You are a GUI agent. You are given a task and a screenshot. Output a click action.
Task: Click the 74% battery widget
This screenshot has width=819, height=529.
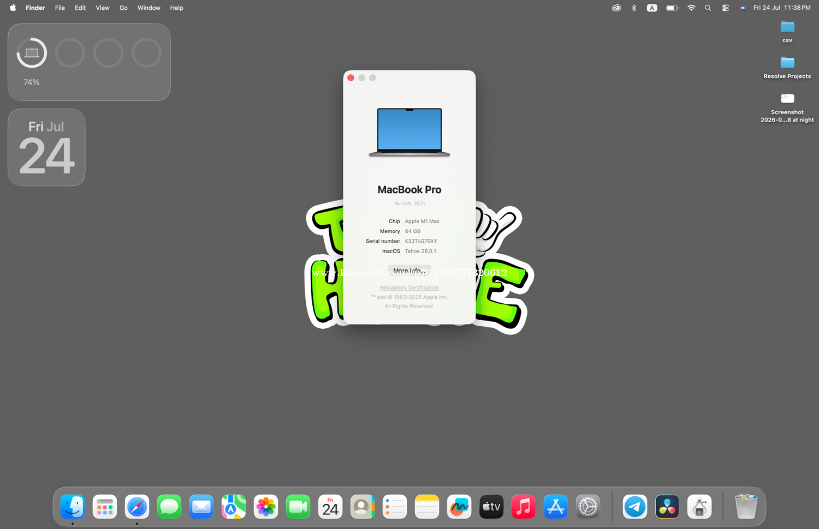[x=89, y=62]
